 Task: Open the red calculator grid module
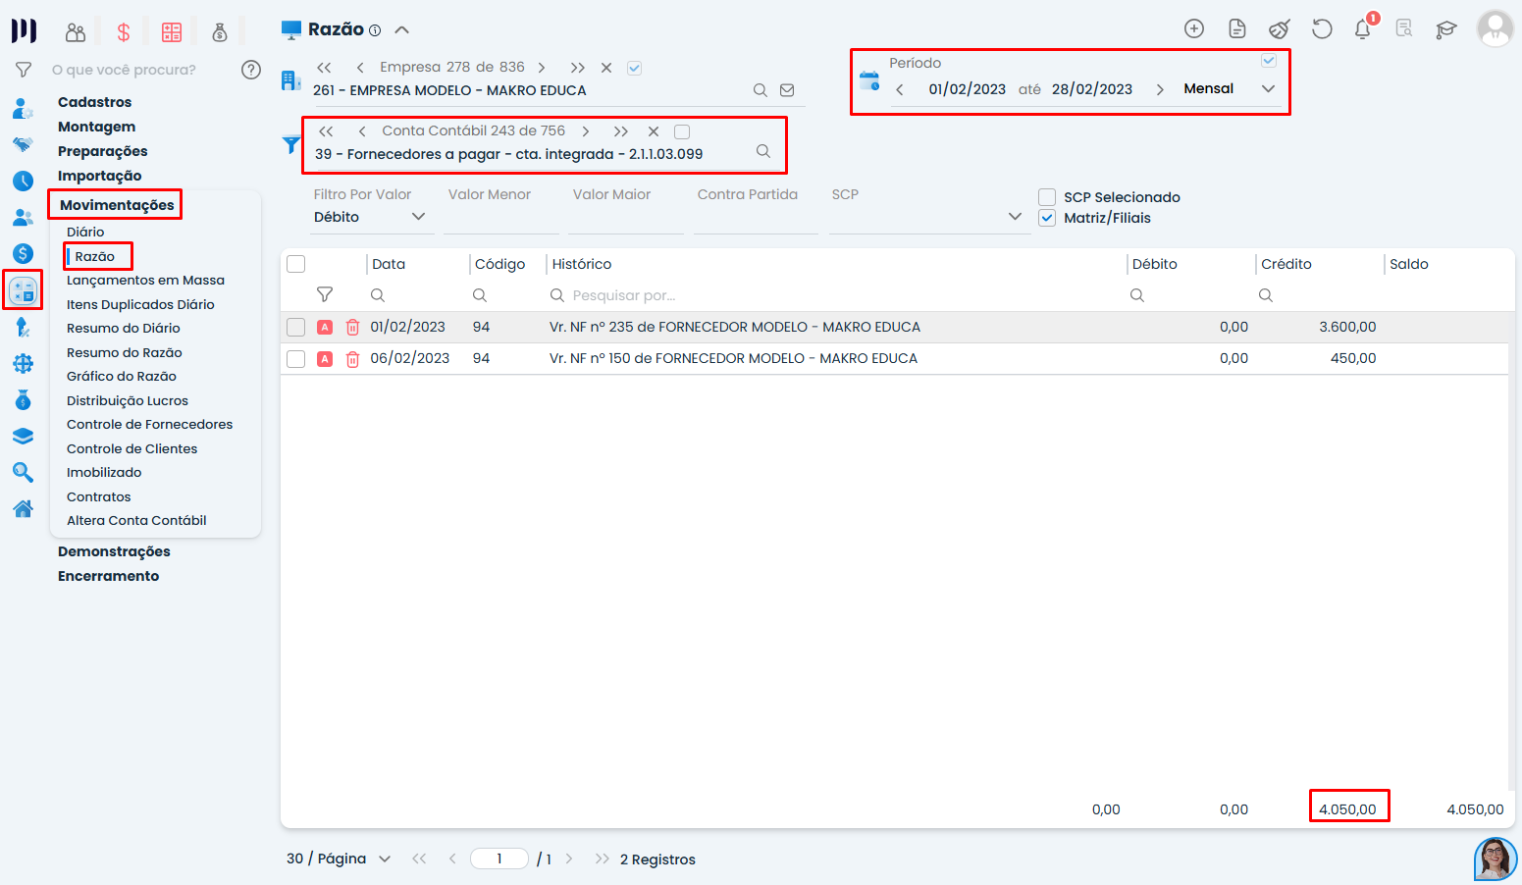172,32
